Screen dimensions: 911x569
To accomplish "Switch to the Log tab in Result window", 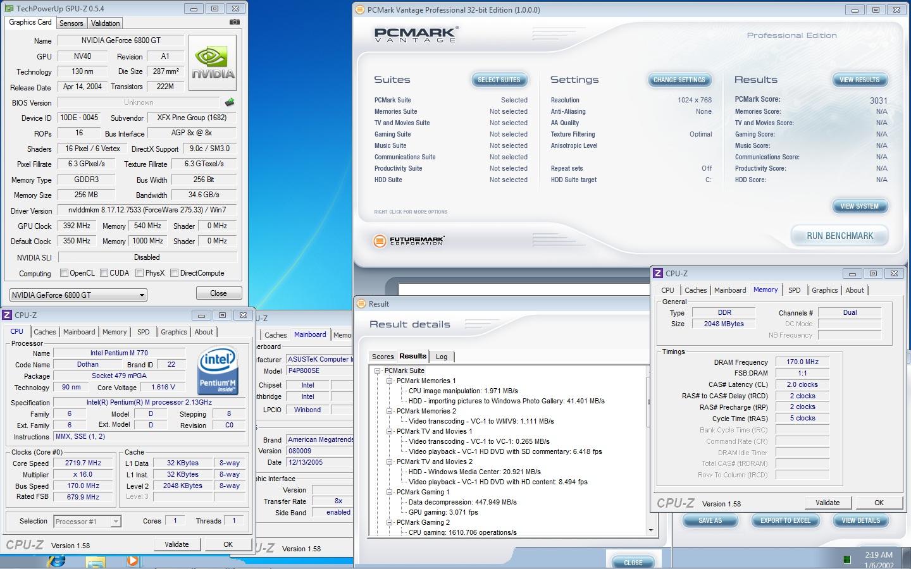I will click(x=442, y=357).
